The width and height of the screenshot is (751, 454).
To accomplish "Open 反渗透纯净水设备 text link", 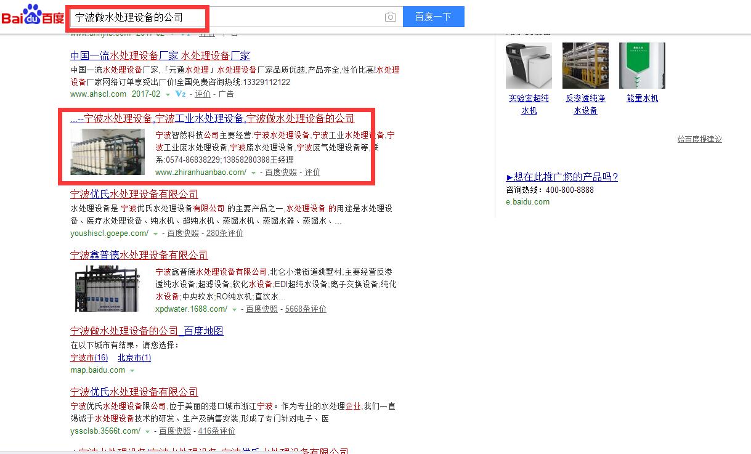I will click(585, 105).
